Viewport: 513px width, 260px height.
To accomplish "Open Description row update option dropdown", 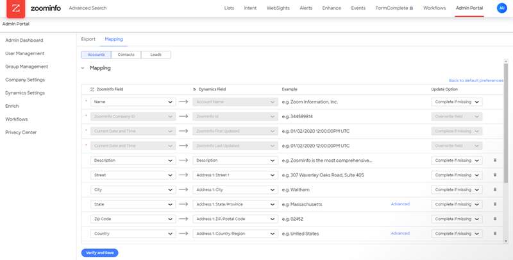I will (x=457, y=160).
